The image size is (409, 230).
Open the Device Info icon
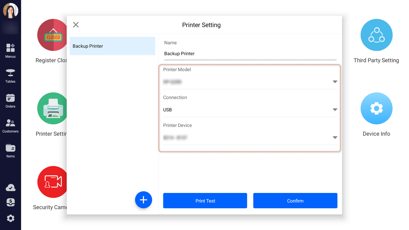pyautogui.click(x=376, y=109)
